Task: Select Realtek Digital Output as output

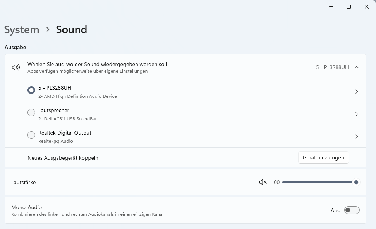Action: point(31,135)
